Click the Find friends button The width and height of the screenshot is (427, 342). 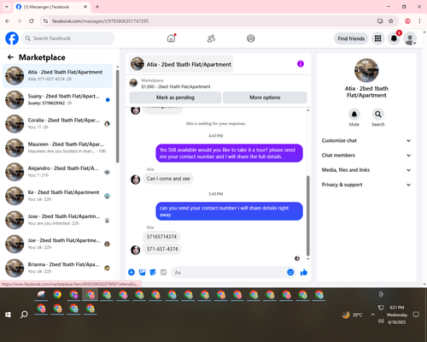point(351,38)
